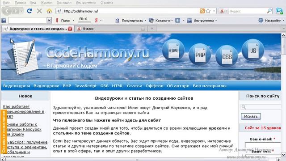This screenshot has width=286, height=161.
Task: Open the HTML section in site navigation
Action: 118,86
